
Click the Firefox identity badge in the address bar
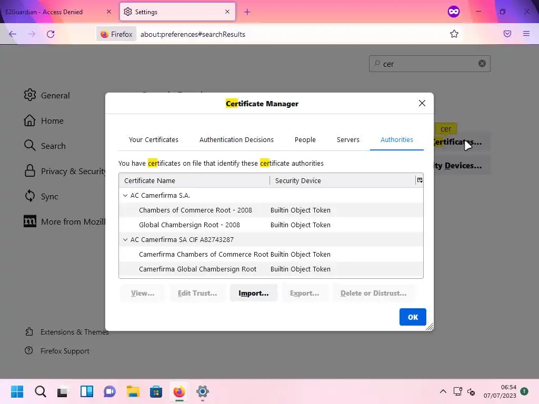[116, 34]
